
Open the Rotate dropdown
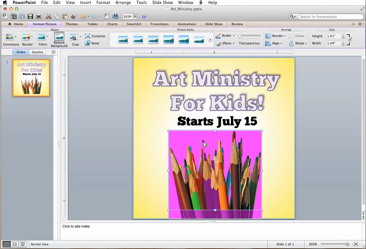(x=298, y=43)
